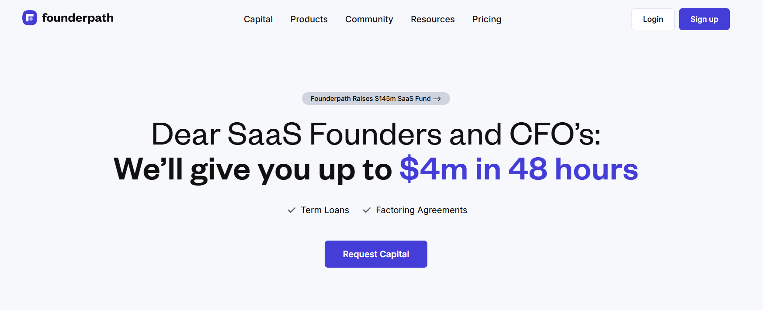Click the Login button
This screenshot has height=310, width=763.
653,19
